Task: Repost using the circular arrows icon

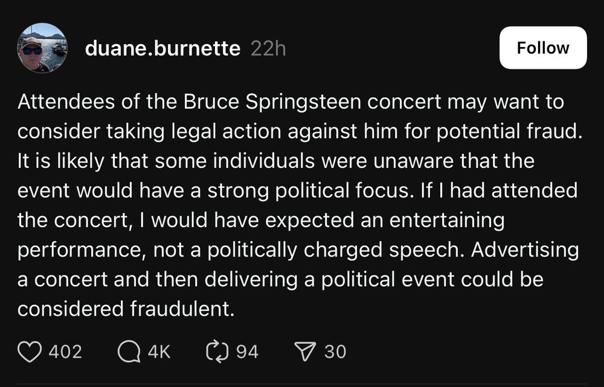Action: click(x=217, y=351)
